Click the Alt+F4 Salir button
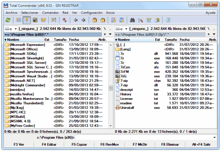221x151 pixels. (x=201, y=145)
